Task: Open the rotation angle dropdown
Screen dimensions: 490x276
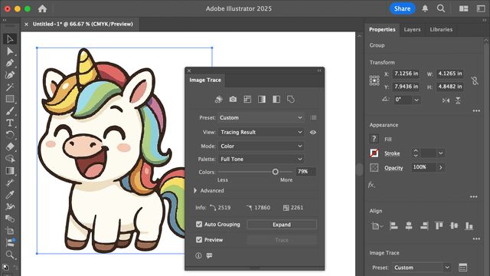Action: coord(416,100)
